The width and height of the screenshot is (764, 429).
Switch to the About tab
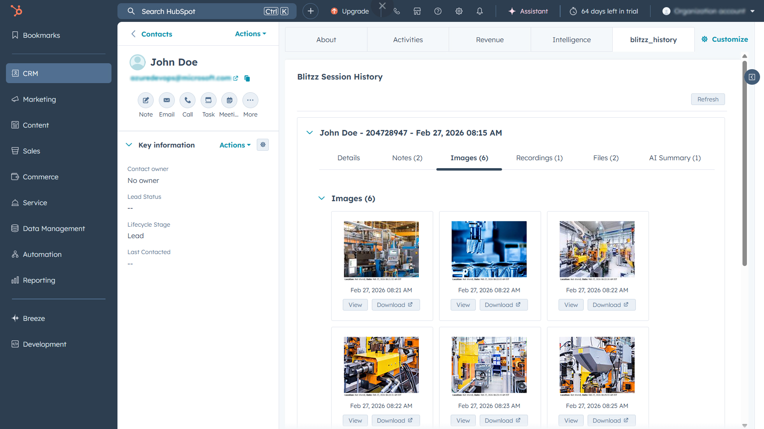326,40
